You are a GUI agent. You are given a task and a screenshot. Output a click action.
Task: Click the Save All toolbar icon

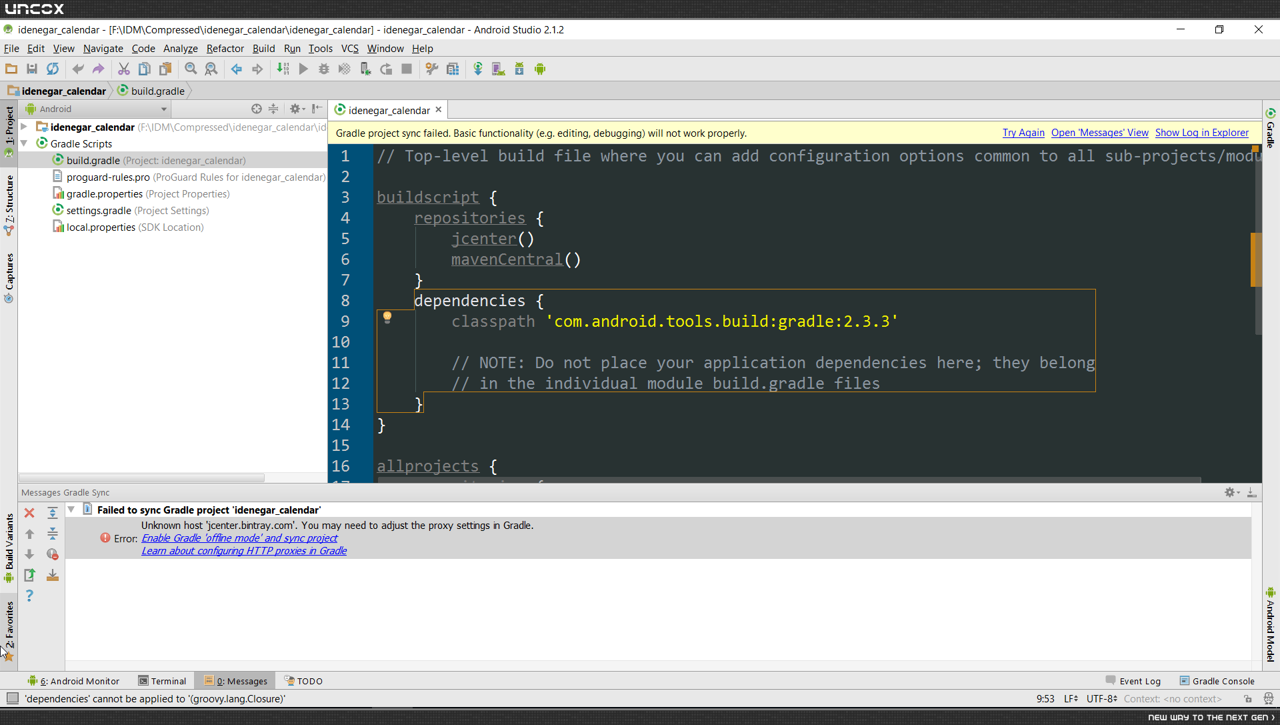[x=31, y=69]
